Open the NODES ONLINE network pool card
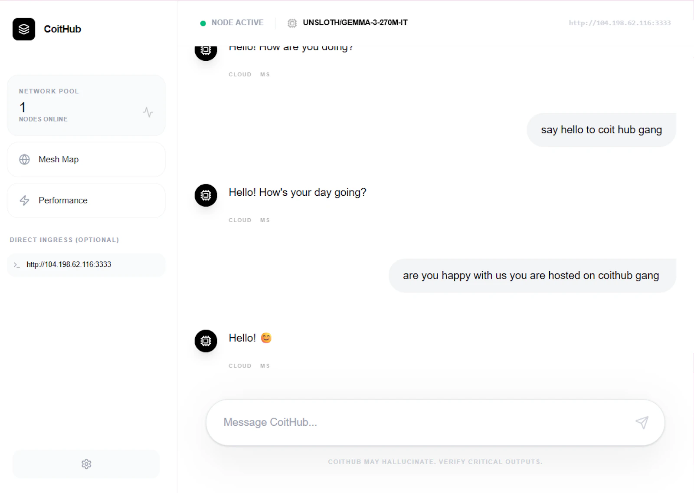 pyautogui.click(x=86, y=105)
